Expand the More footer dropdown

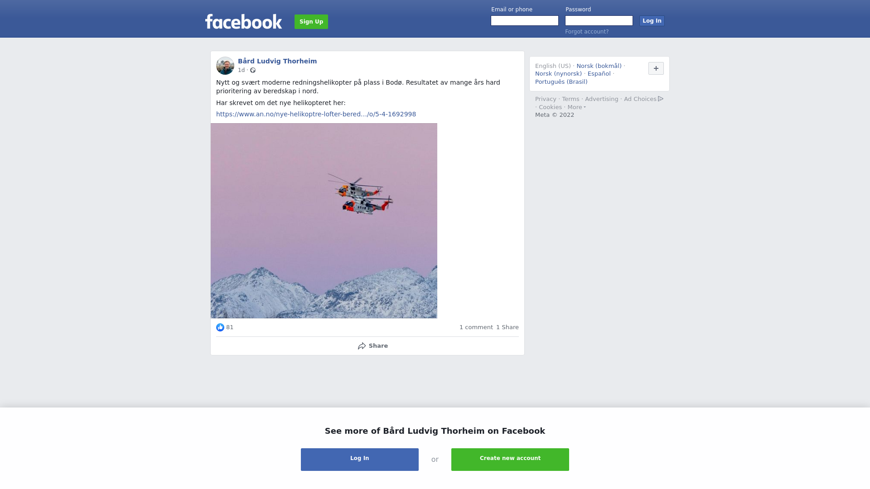click(x=576, y=107)
